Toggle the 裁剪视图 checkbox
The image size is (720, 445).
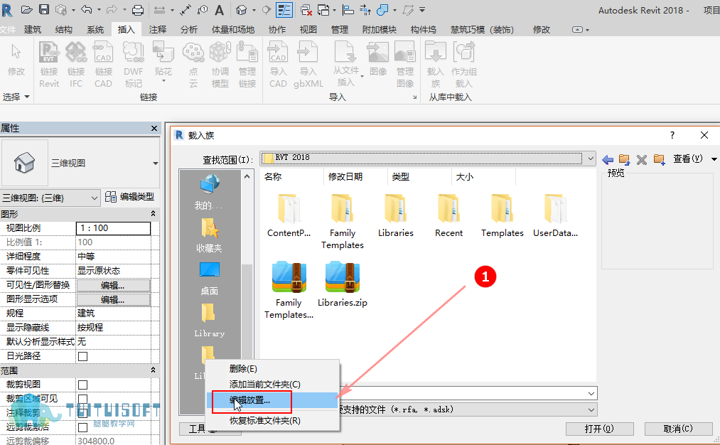pyautogui.click(x=82, y=385)
